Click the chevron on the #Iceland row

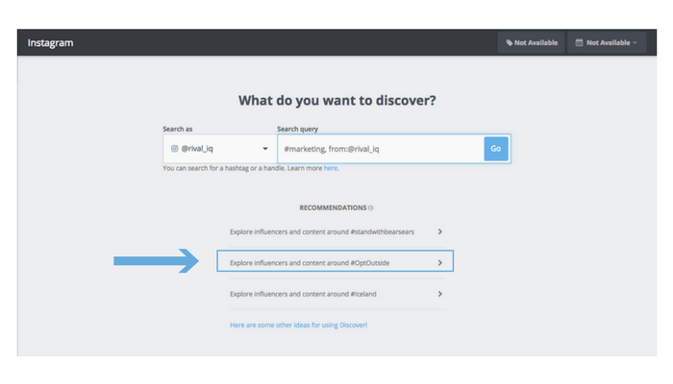pos(439,294)
